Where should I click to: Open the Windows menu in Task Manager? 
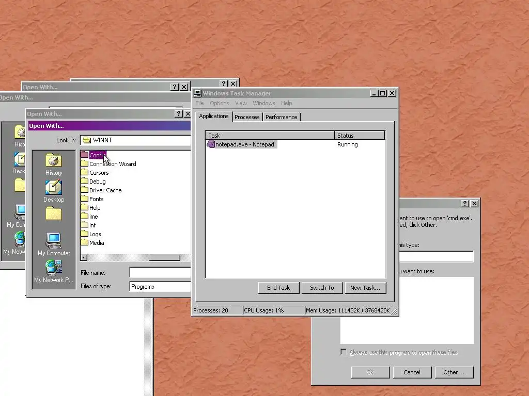(264, 103)
